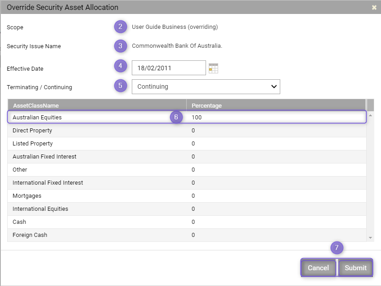Edit the Cash percentage cell

[x=276, y=222]
